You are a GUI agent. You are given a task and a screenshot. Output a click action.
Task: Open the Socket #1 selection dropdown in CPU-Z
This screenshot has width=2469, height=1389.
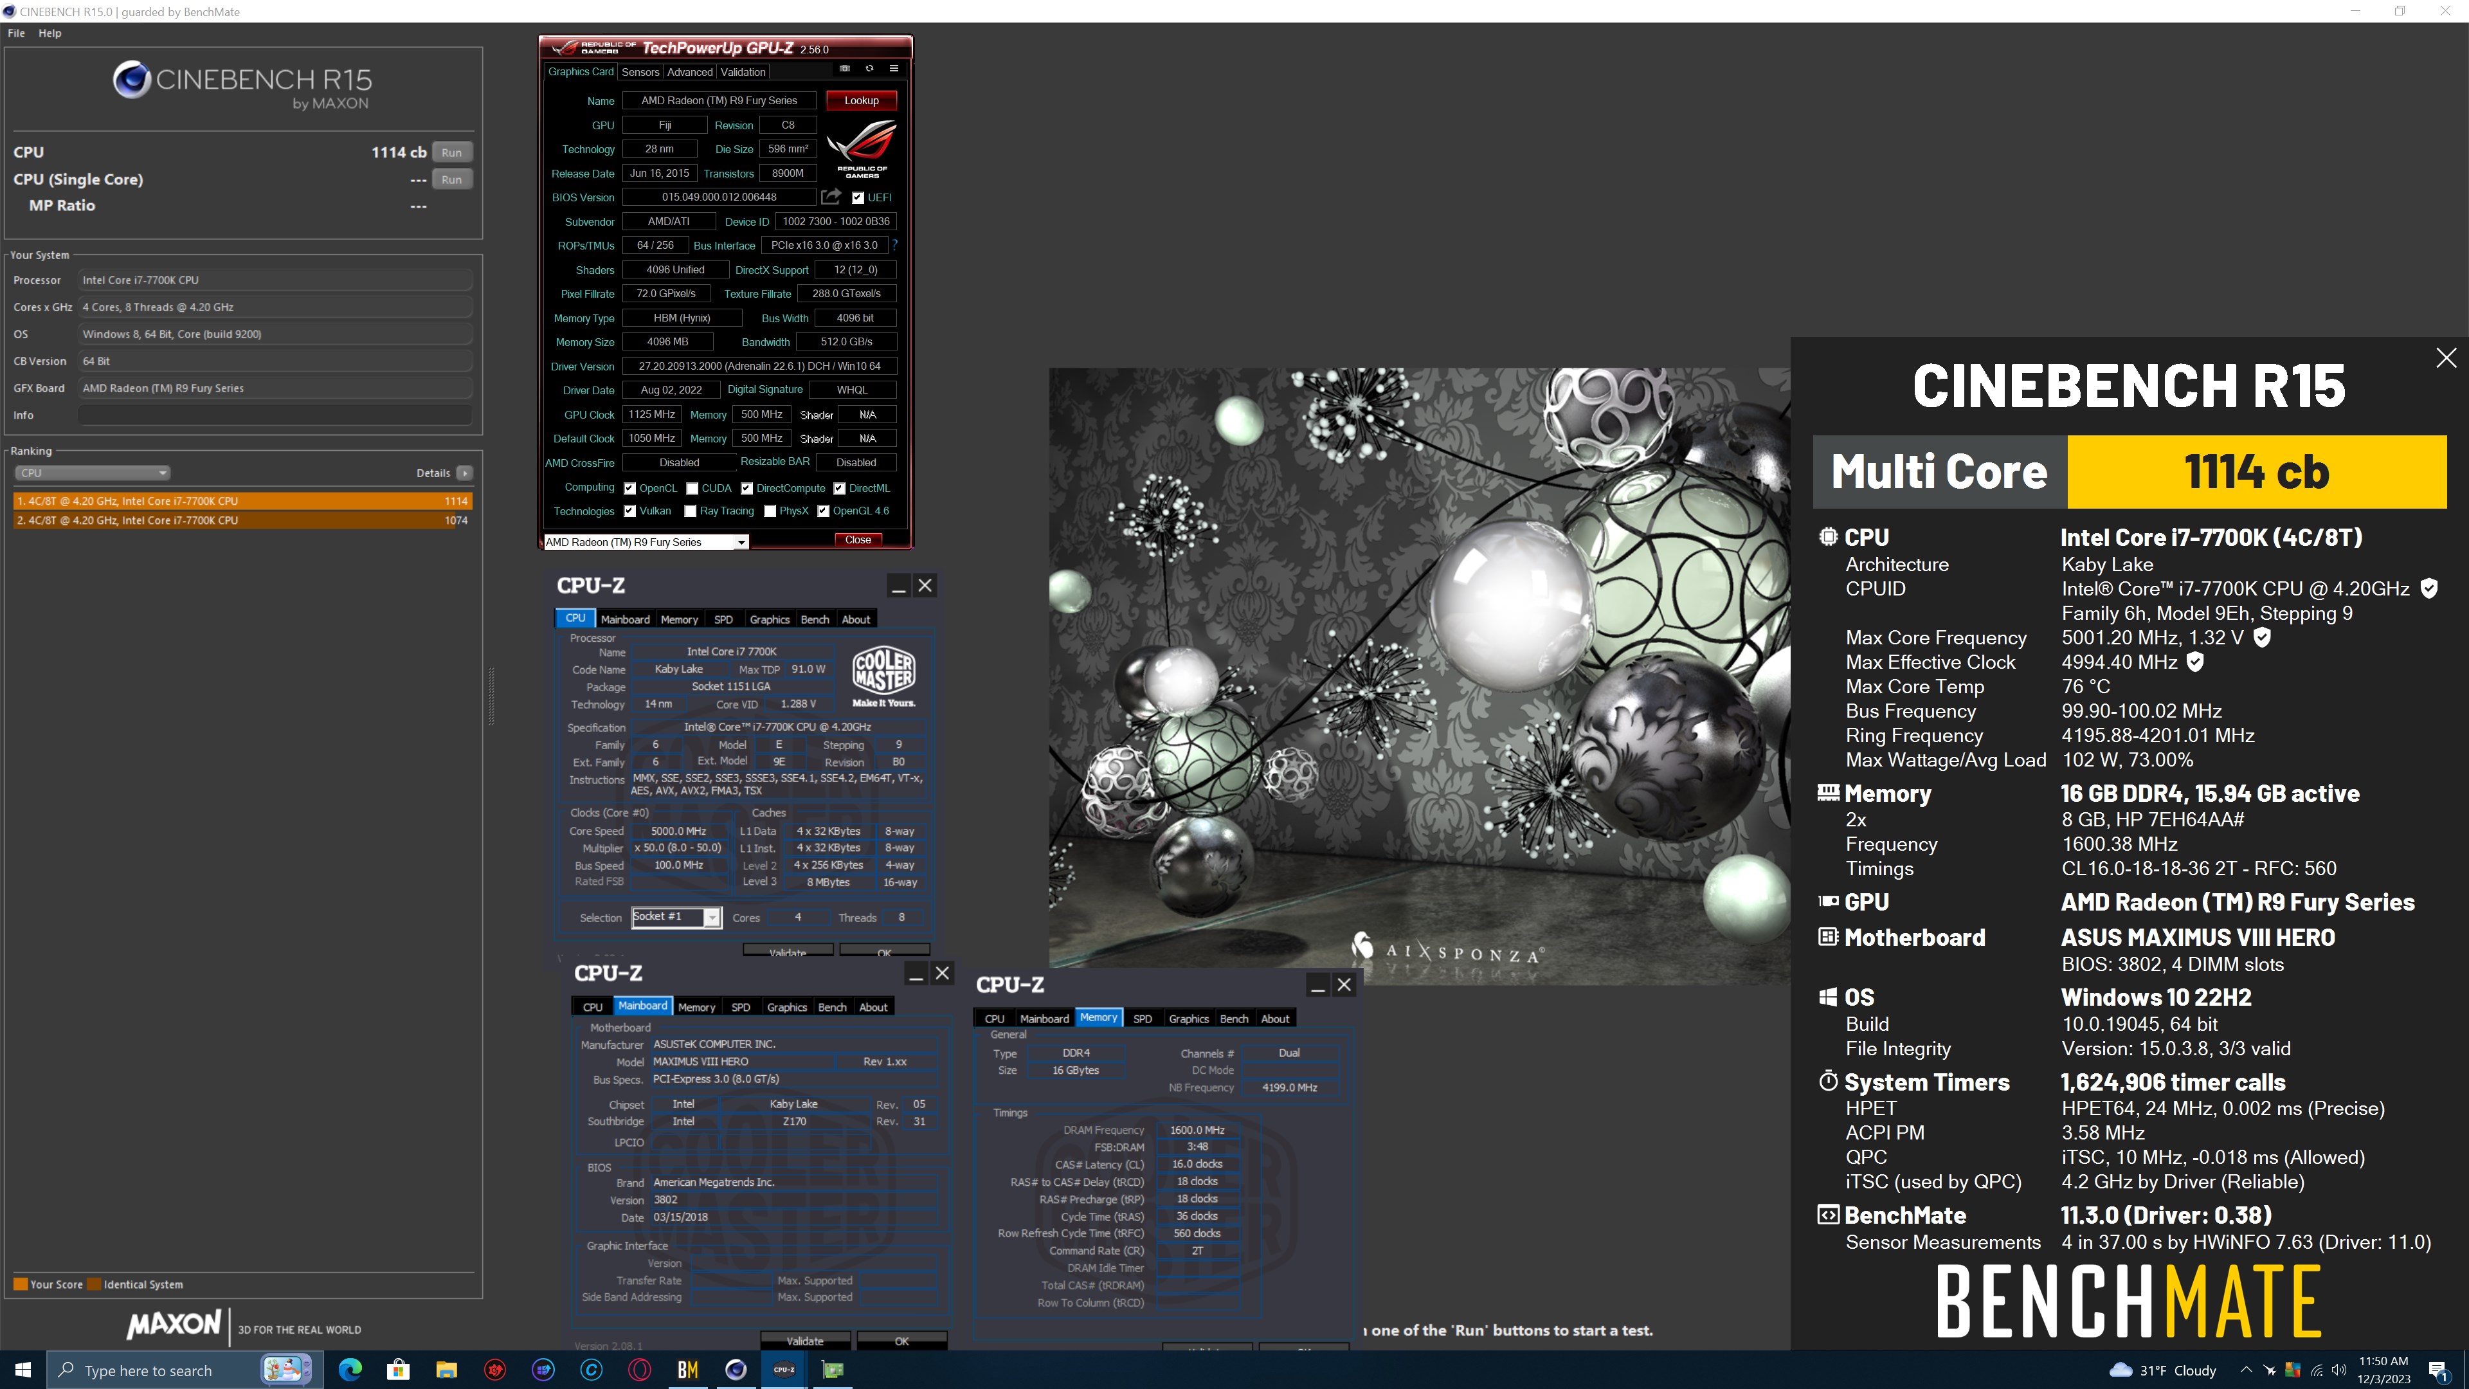tap(676, 918)
